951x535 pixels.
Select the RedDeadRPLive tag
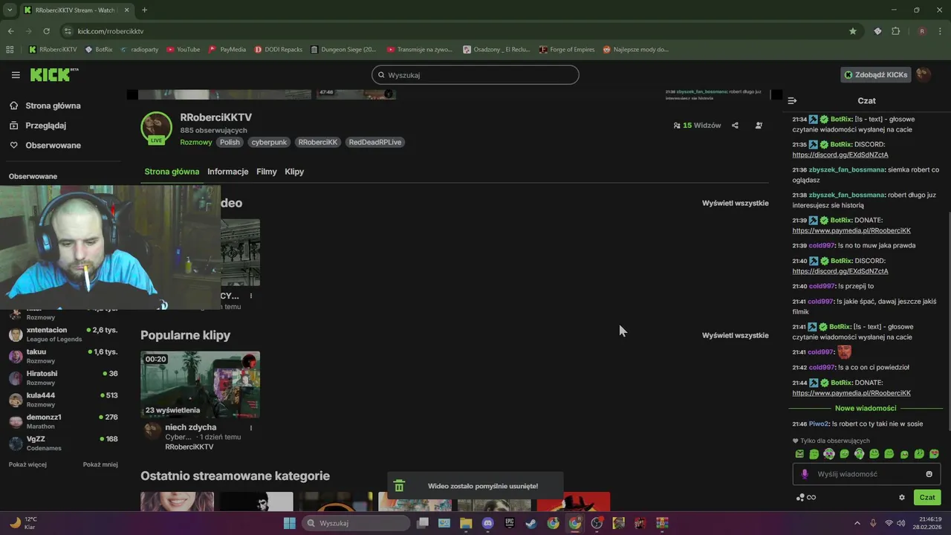point(375,142)
